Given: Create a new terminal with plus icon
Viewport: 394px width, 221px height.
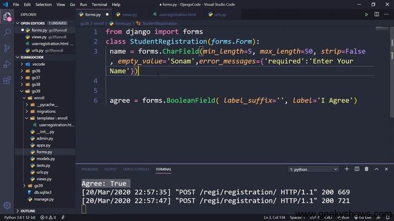Looking at the screenshot, I should pos(347,169).
